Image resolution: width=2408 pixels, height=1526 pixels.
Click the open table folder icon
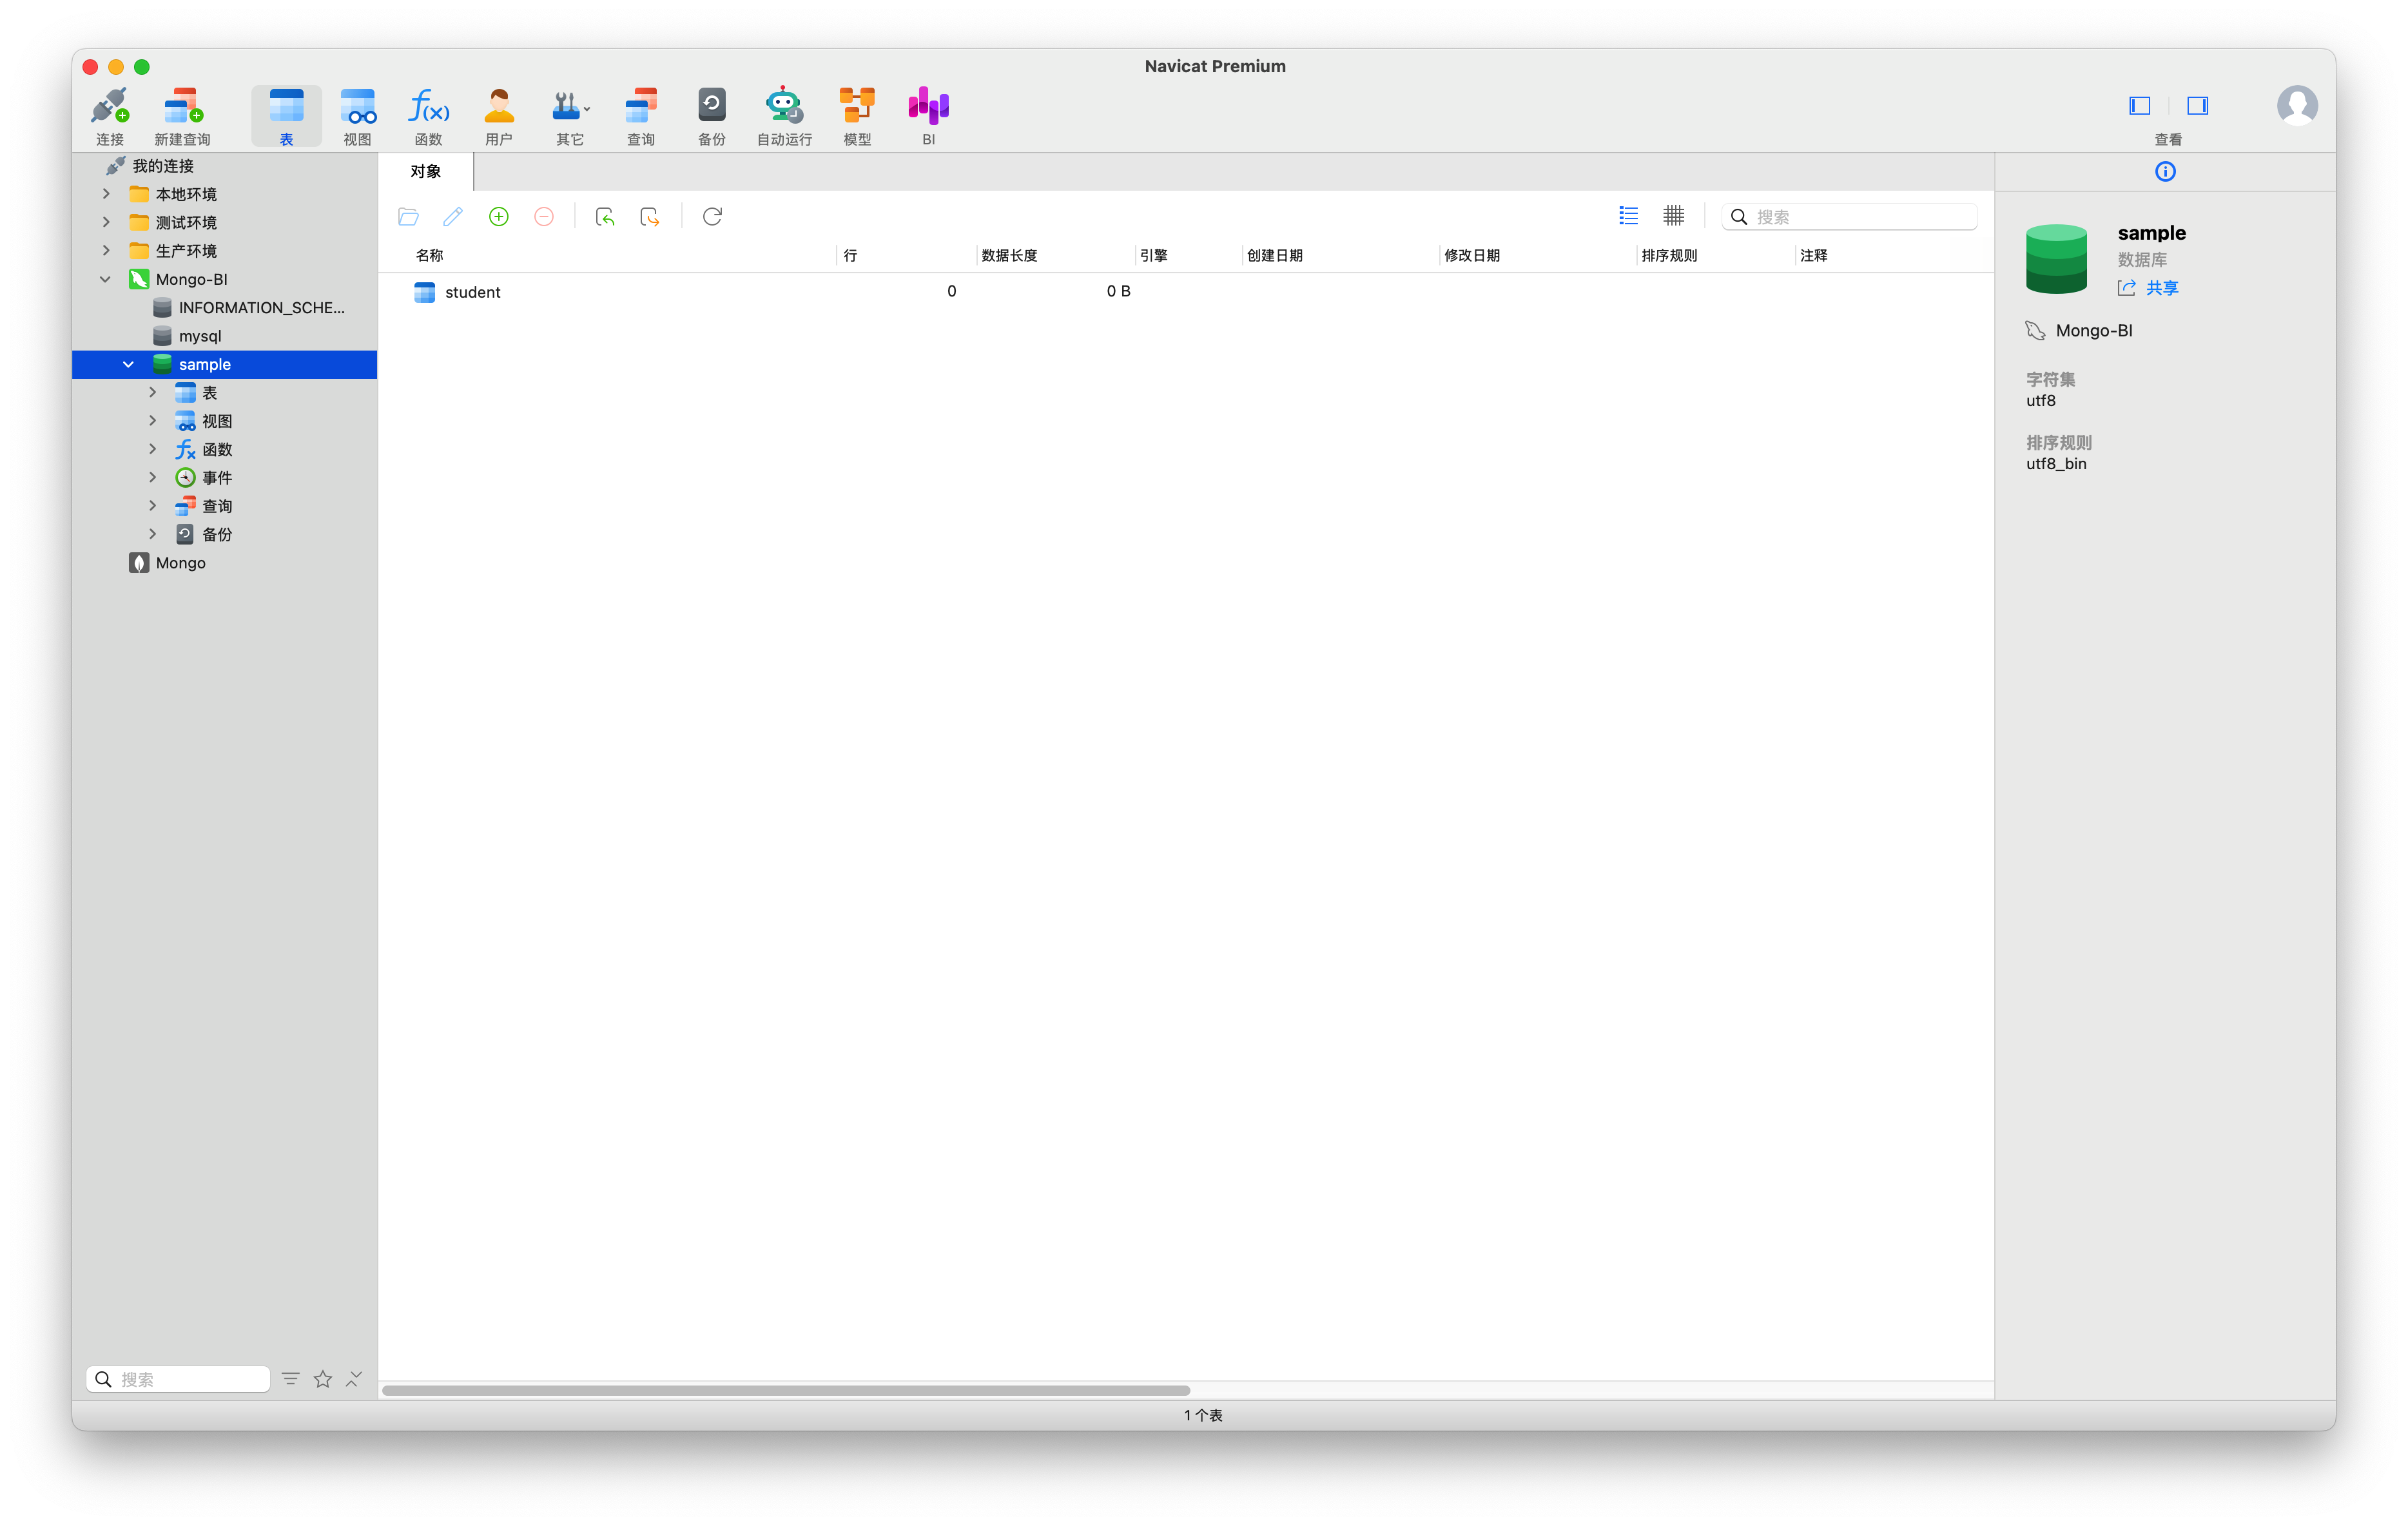coord(408,216)
